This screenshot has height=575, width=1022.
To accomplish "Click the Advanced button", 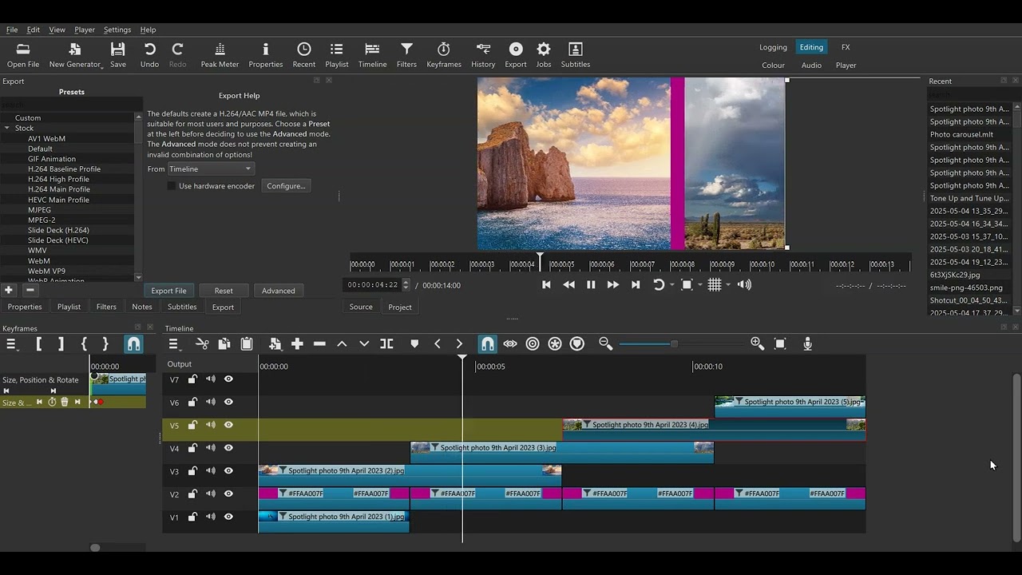I will tap(278, 291).
